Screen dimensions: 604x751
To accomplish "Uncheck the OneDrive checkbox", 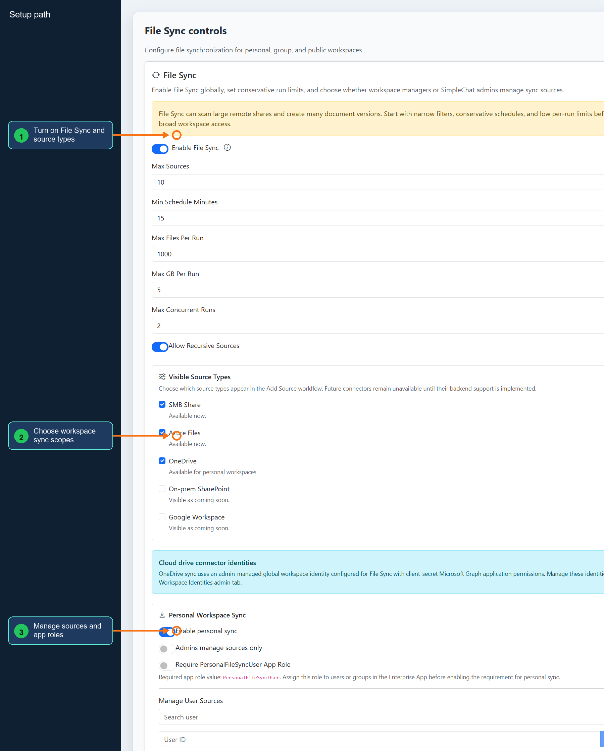I will click(162, 461).
